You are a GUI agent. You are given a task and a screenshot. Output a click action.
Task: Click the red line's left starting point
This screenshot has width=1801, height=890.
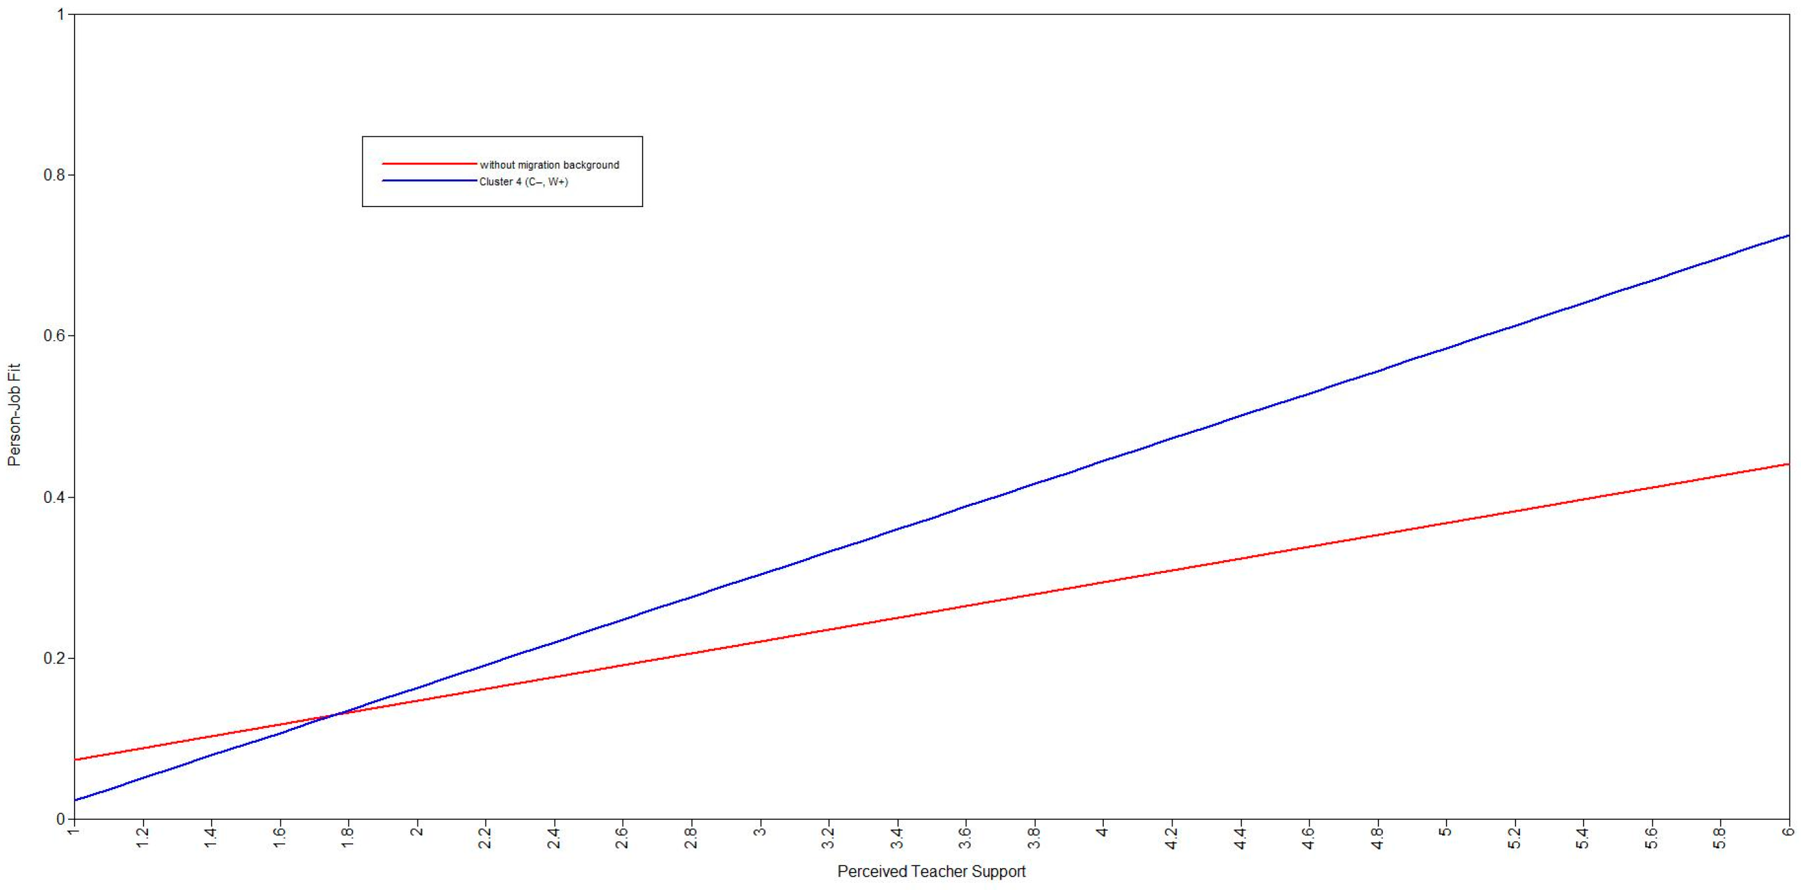[x=75, y=759]
